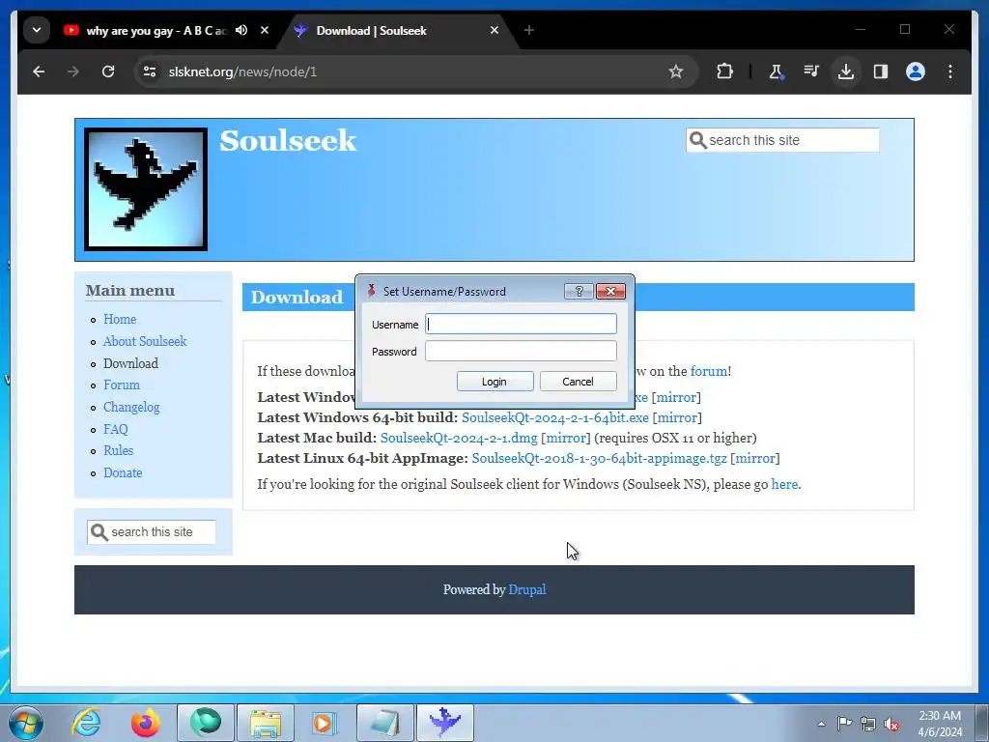
Task: Launch Firefox from taskbar
Action: click(x=145, y=723)
